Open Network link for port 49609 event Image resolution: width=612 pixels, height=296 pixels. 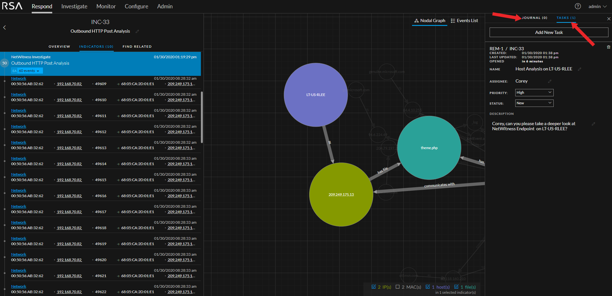(x=19, y=78)
